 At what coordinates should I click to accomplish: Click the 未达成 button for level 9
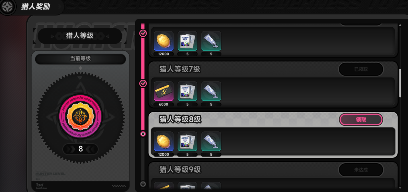click(361, 169)
